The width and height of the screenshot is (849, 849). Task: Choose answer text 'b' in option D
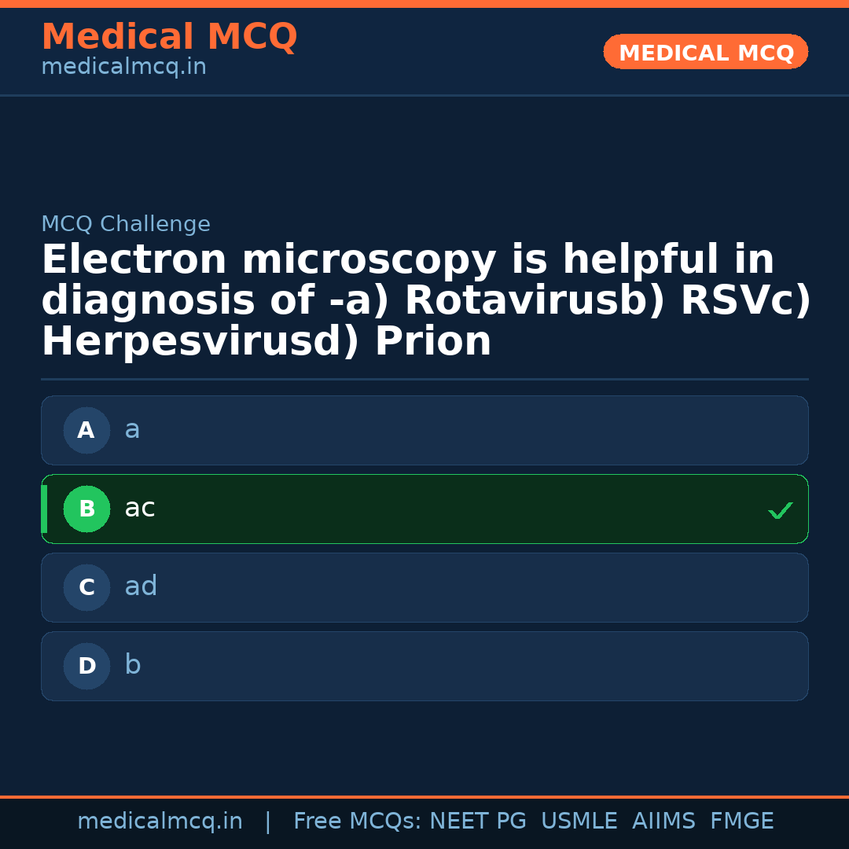coord(133,666)
